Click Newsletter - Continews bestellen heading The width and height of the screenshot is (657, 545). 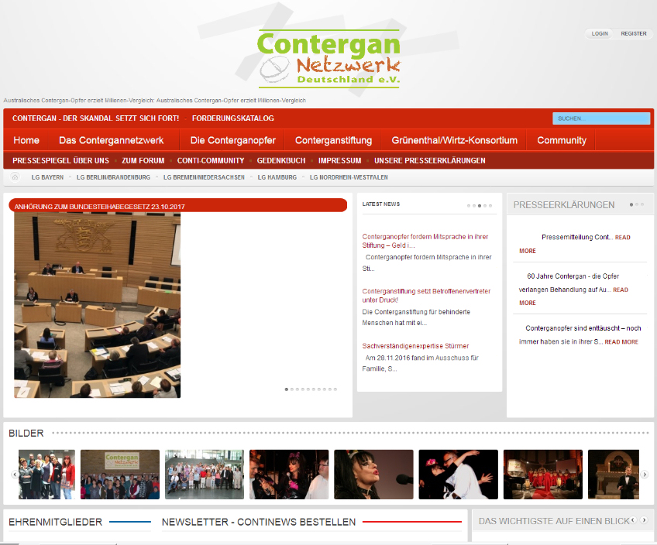259,522
